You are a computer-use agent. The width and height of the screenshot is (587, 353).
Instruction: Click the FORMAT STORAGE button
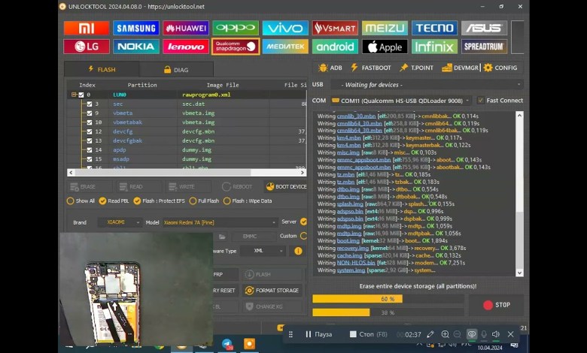click(x=272, y=290)
